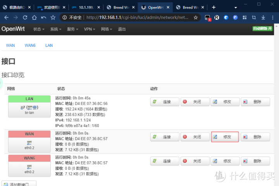Click the blue crescent extension icon
Image resolution: width=279 pixels, height=186 pixels.
(x=226, y=17)
